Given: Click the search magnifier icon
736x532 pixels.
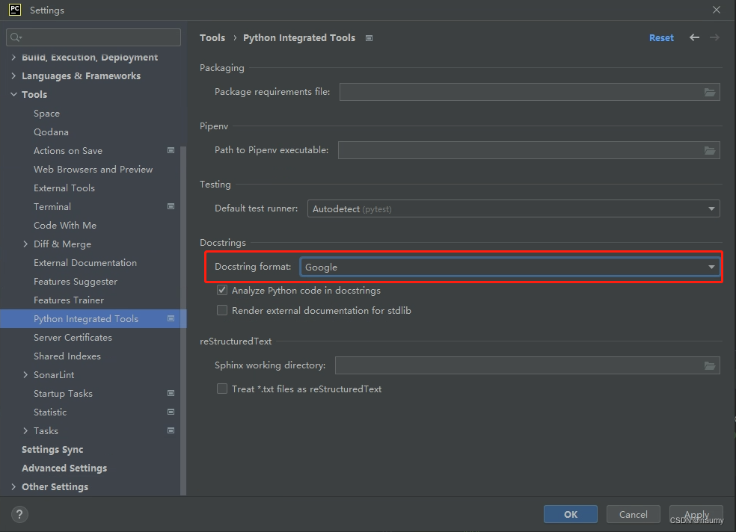Looking at the screenshot, I should pyautogui.click(x=16, y=37).
